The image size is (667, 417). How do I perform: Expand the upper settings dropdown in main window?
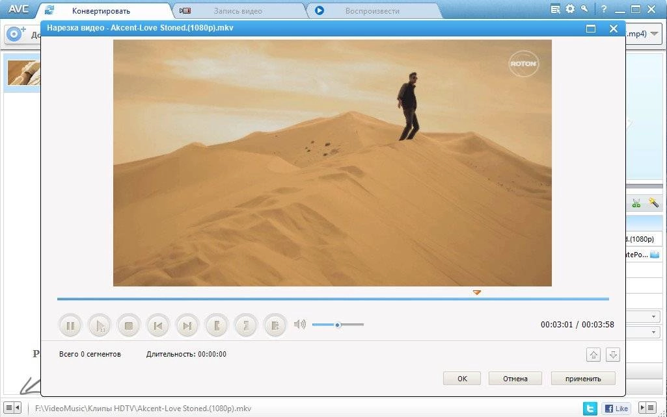(653, 316)
